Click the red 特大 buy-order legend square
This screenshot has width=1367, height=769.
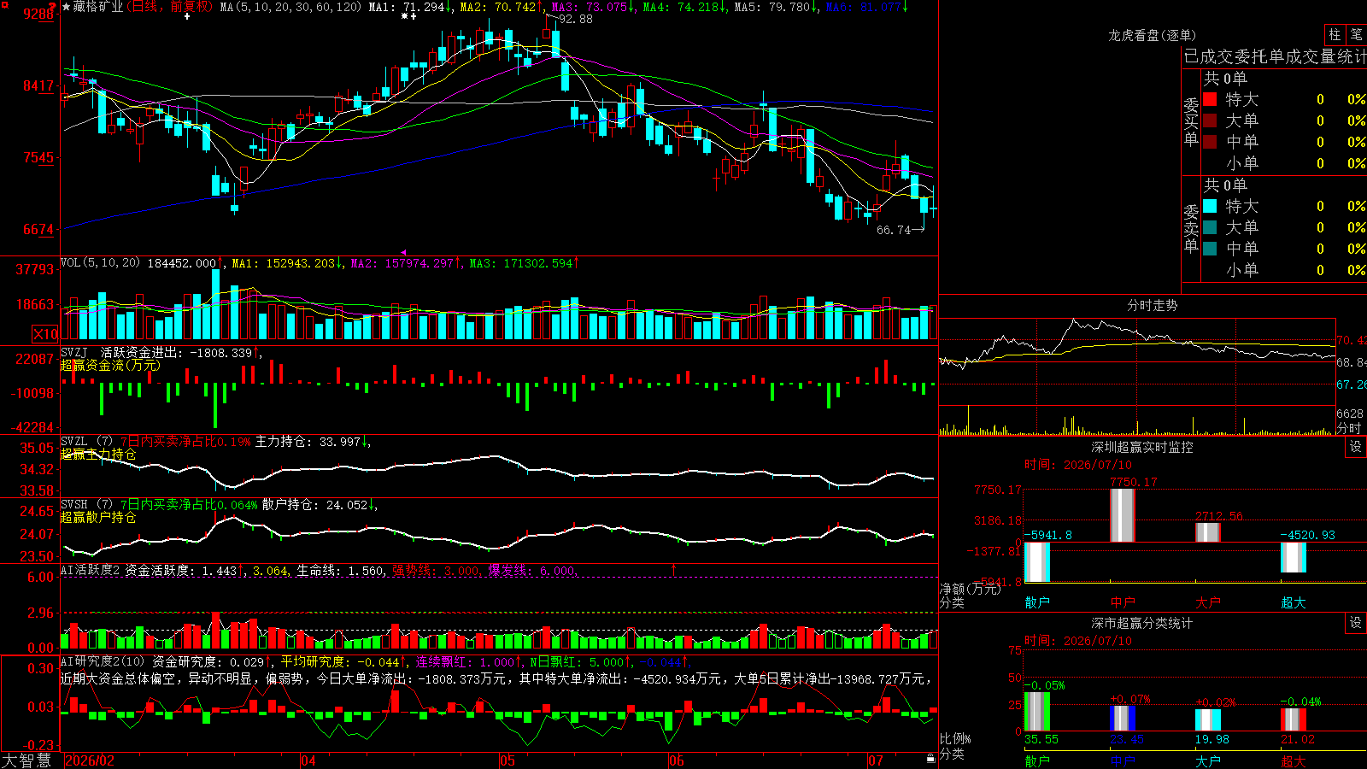(1210, 99)
